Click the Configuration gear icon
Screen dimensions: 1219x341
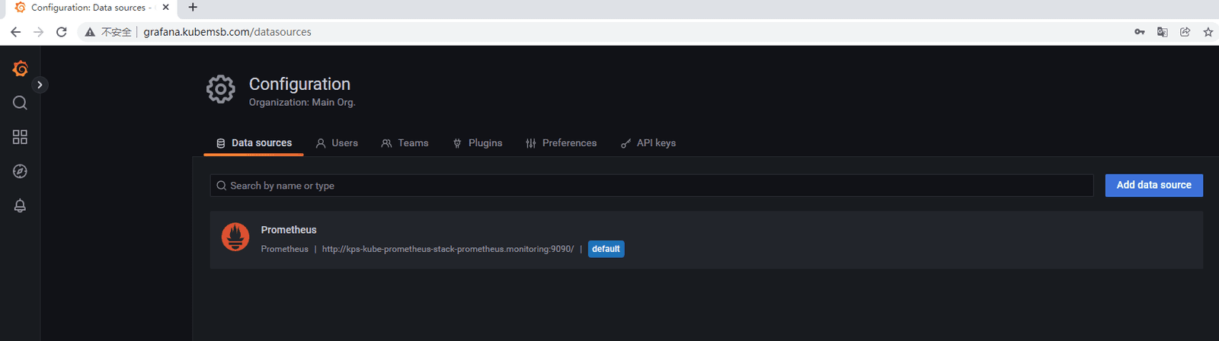(221, 90)
